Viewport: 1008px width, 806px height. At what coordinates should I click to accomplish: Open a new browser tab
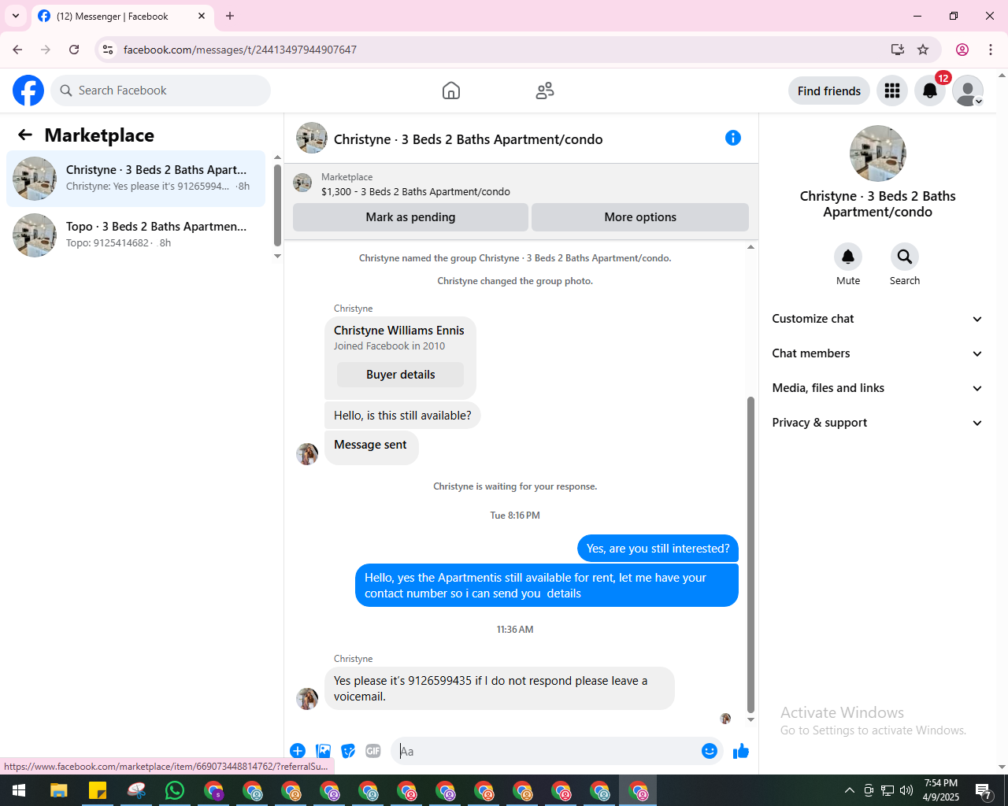click(x=230, y=16)
